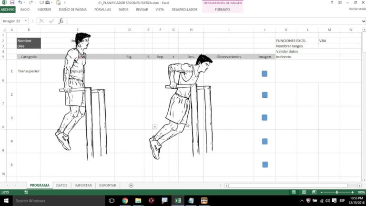Screen dimensions: 366x206
Task: Switch to the DATOS sheet tab
Action: (61, 185)
